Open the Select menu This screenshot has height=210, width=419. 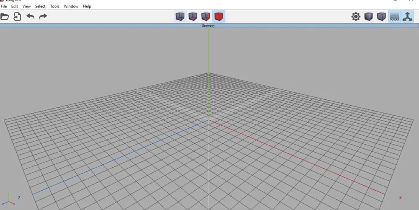click(x=40, y=6)
